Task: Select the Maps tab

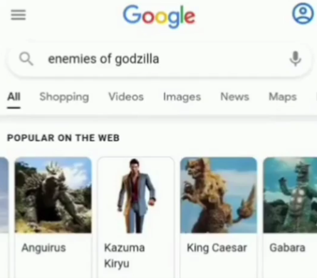Action: pyautogui.click(x=283, y=97)
